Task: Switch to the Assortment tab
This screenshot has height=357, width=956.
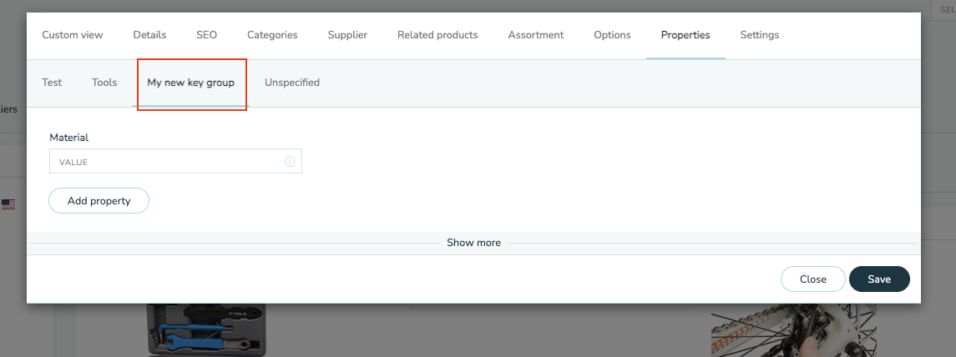Action: click(x=536, y=35)
